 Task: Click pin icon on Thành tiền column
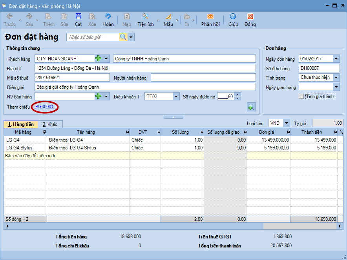(x=335, y=132)
